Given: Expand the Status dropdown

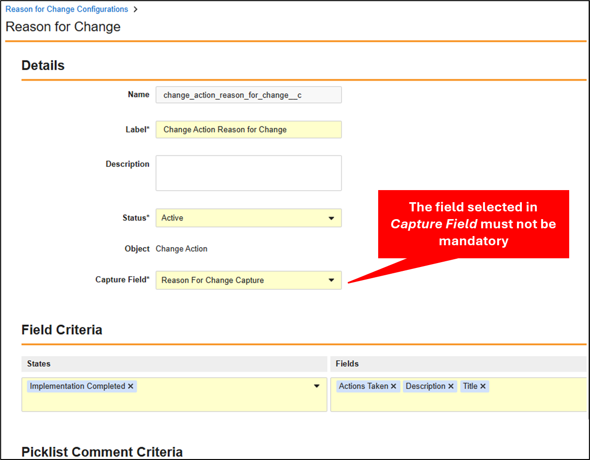Looking at the screenshot, I should (x=331, y=218).
